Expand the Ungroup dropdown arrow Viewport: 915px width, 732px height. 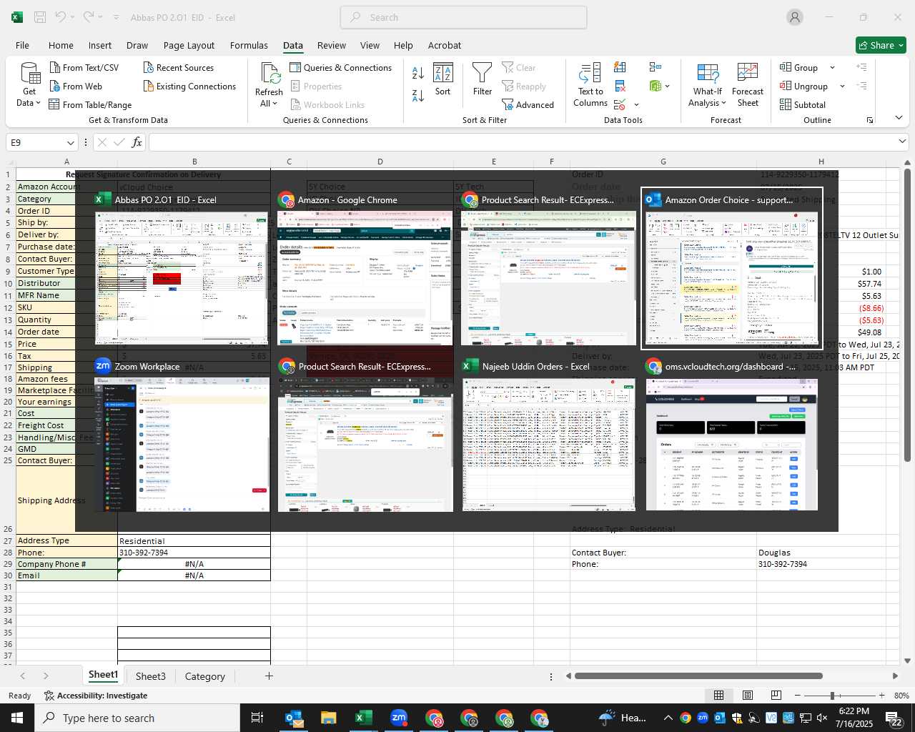tap(842, 86)
